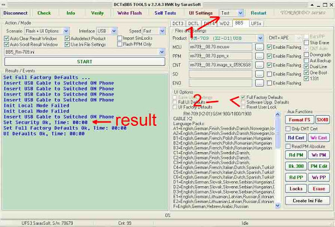Open the CMT+APE dropdown
335x227 pixels.
point(298,38)
